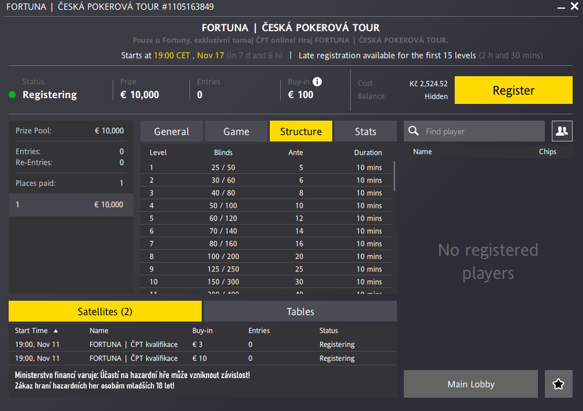Select level 1 row 25 / 50
583x411 pixels.
(266, 167)
